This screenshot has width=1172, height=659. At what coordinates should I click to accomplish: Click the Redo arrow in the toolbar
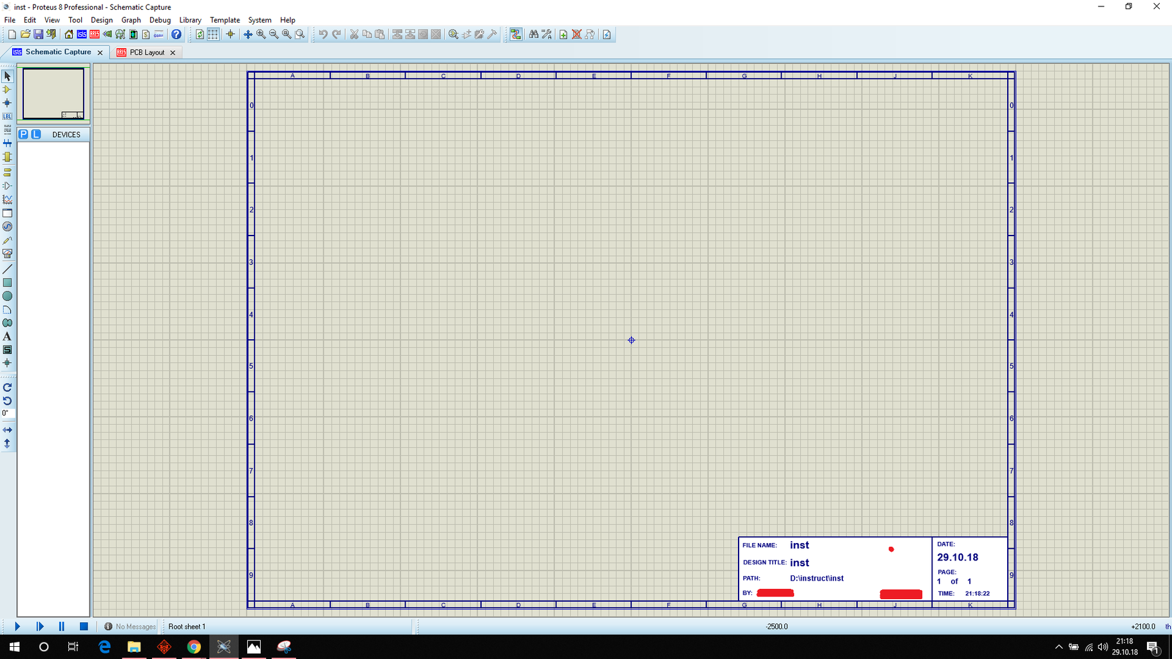[336, 34]
